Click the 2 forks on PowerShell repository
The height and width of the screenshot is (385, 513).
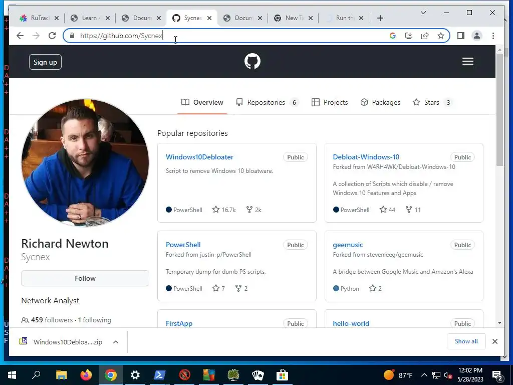click(x=241, y=288)
